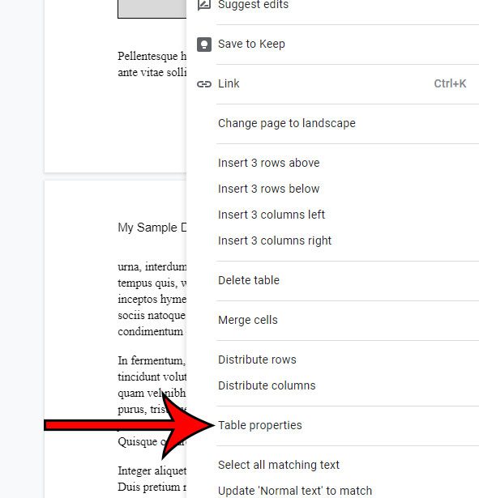
Task: Open the Link option in the menu
Action: tap(229, 84)
